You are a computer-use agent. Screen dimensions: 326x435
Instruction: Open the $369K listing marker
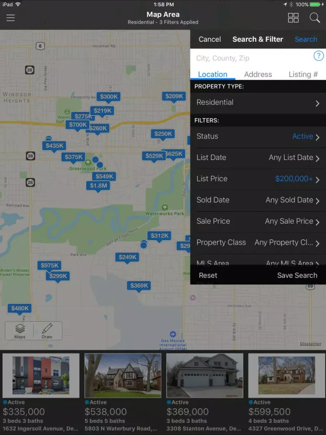pos(139,285)
